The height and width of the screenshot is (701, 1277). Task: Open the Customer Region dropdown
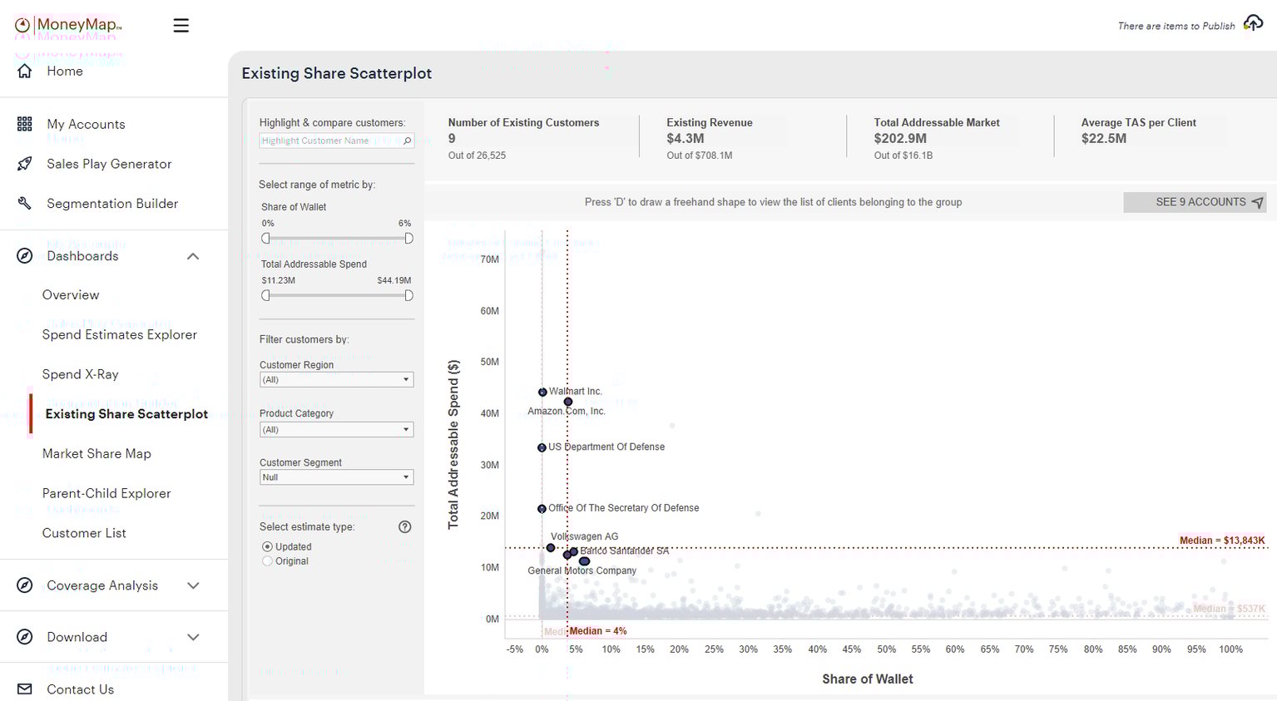pyautogui.click(x=336, y=379)
